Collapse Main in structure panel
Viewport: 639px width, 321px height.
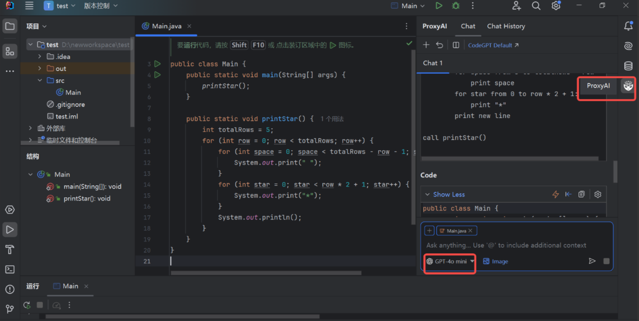(x=30, y=174)
